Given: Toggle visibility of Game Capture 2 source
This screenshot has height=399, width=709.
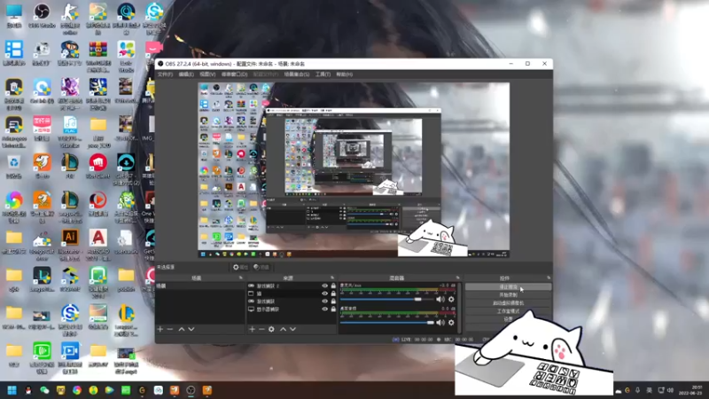Looking at the screenshot, I should [324, 286].
